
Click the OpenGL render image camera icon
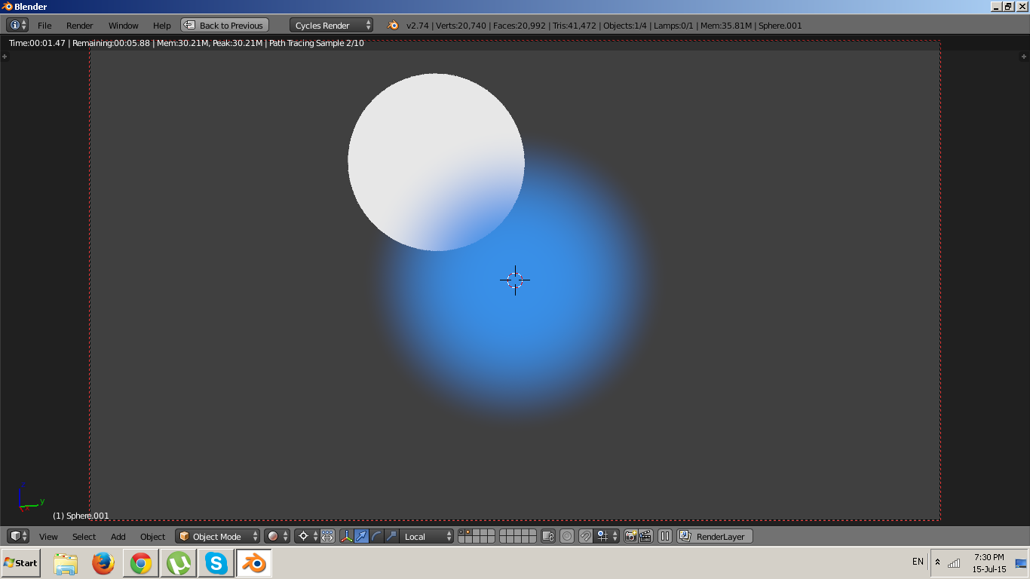point(631,536)
